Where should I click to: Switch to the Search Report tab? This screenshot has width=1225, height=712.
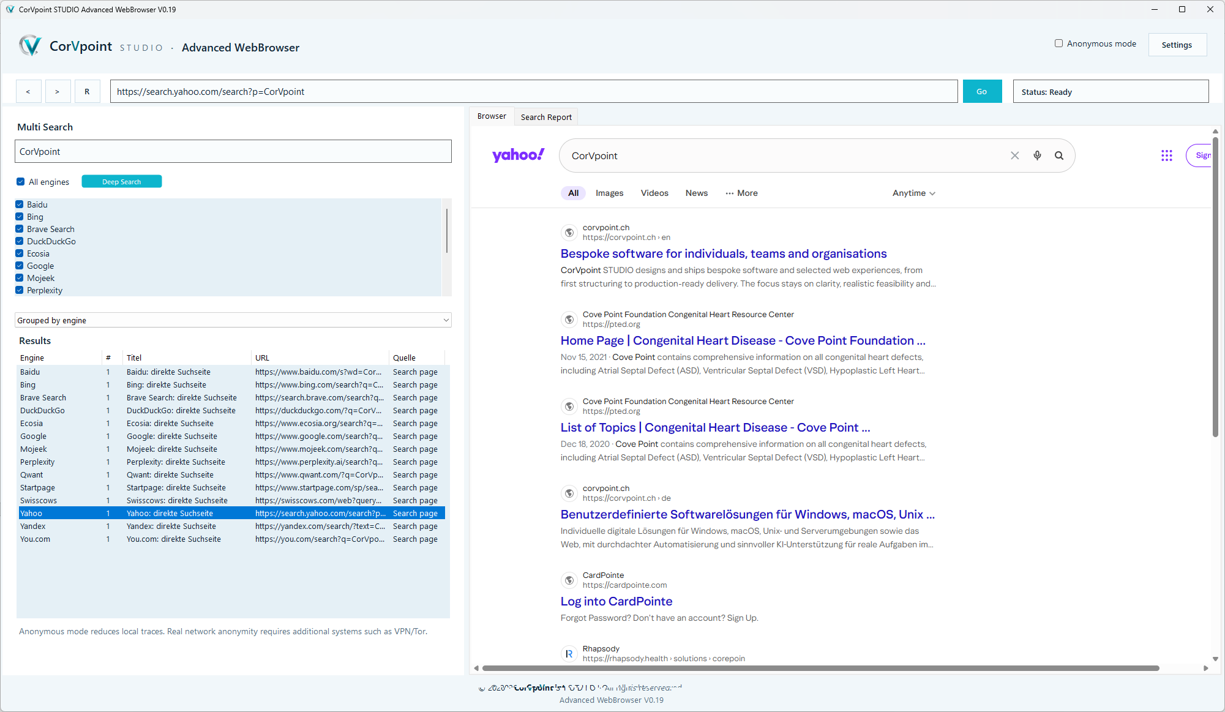[546, 117]
